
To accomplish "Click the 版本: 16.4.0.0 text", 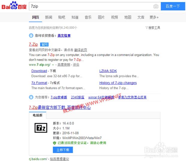I will tap(63, 124).
